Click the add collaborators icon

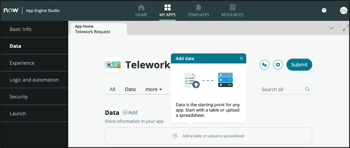264,65
